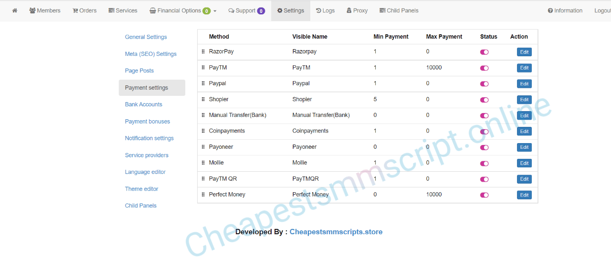611x279 pixels.
Task: Expand the Financial Options dropdown
Action: (x=183, y=10)
